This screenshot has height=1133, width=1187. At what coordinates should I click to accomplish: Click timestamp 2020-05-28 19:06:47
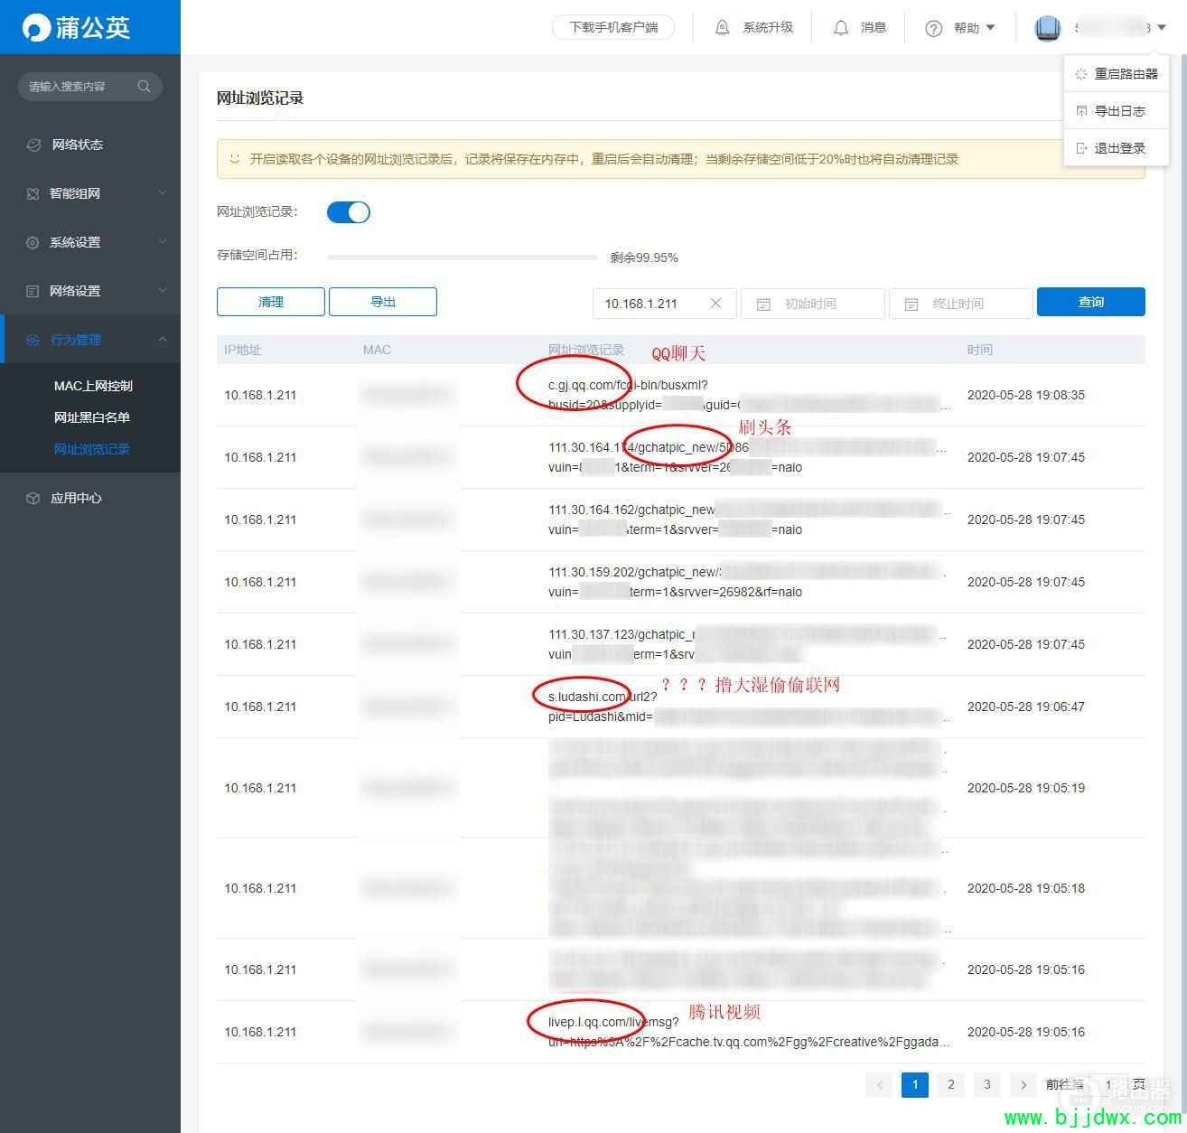1026,707
